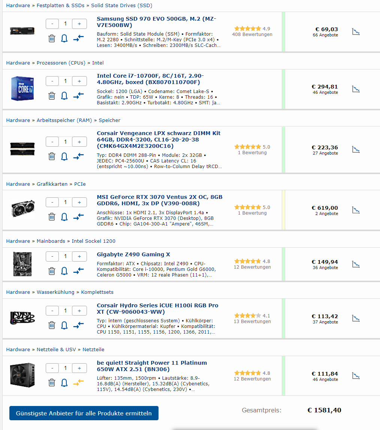The height and width of the screenshot is (430, 380).
Task: Click yellow compare arrows for be quiet! PSU
Action: tap(78, 382)
